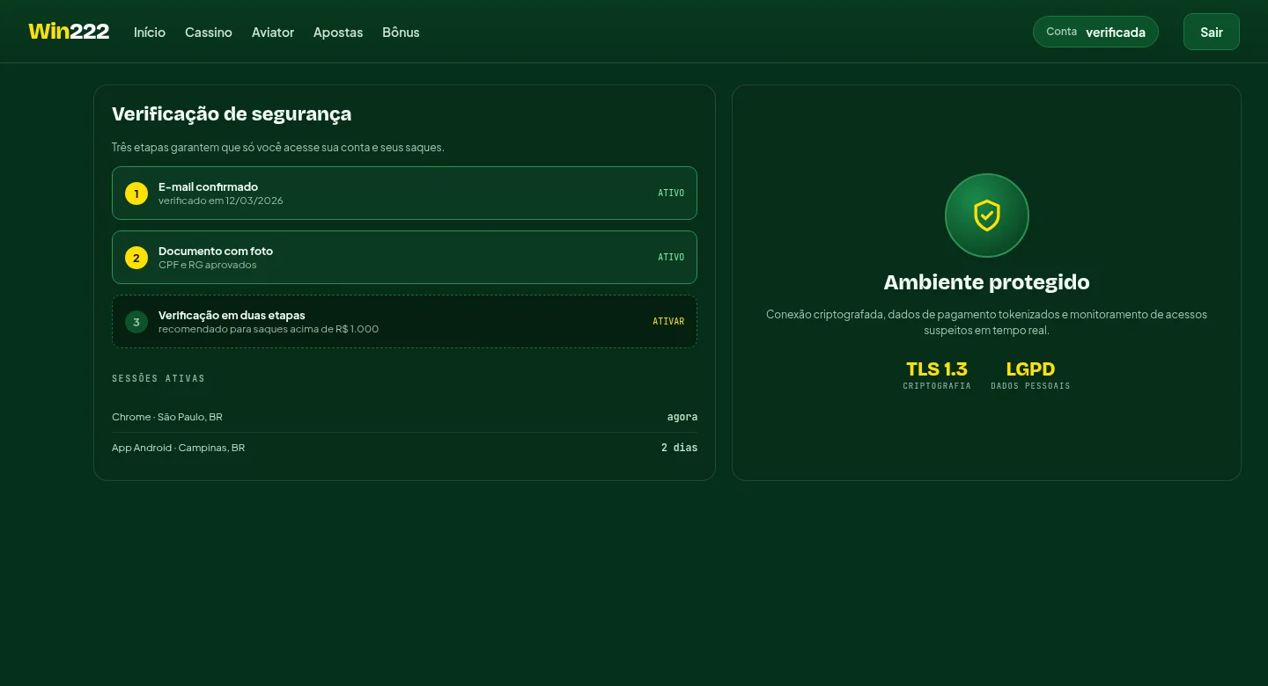The height and width of the screenshot is (686, 1268).
Task: Navigate to Apostas
Action: click(338, 32)
